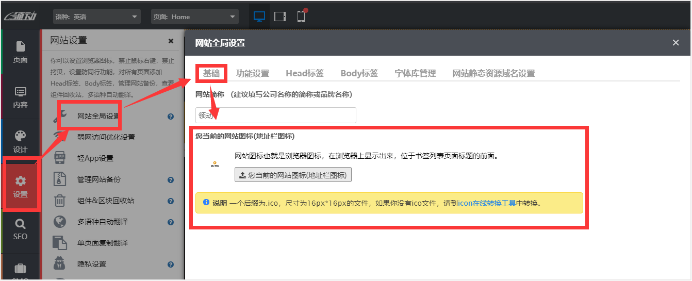The image size is (692, 281).
Task: Click the 轻App设置 icon
Action: [x=60, y=158]
